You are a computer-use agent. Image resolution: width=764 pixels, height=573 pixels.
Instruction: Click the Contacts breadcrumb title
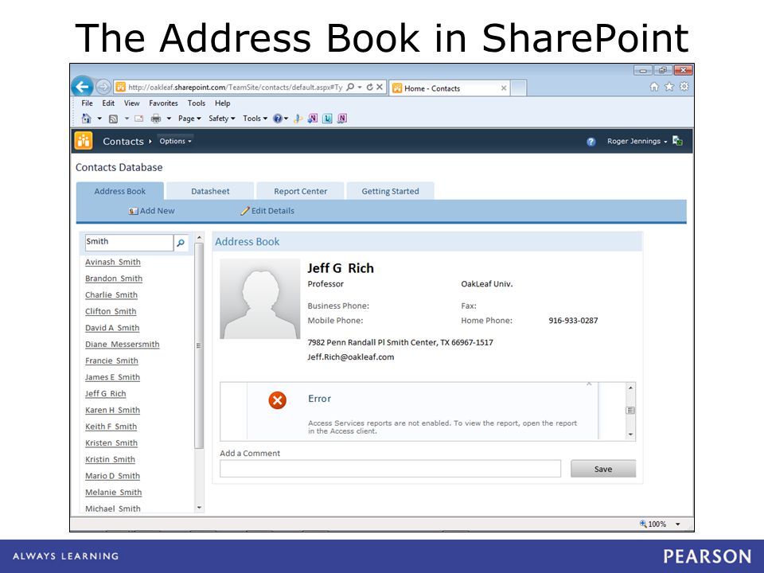(x=123, y=142)
